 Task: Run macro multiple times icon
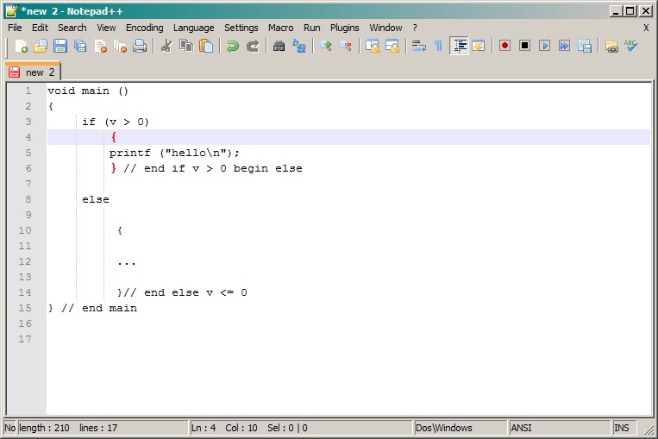point(564,46)
